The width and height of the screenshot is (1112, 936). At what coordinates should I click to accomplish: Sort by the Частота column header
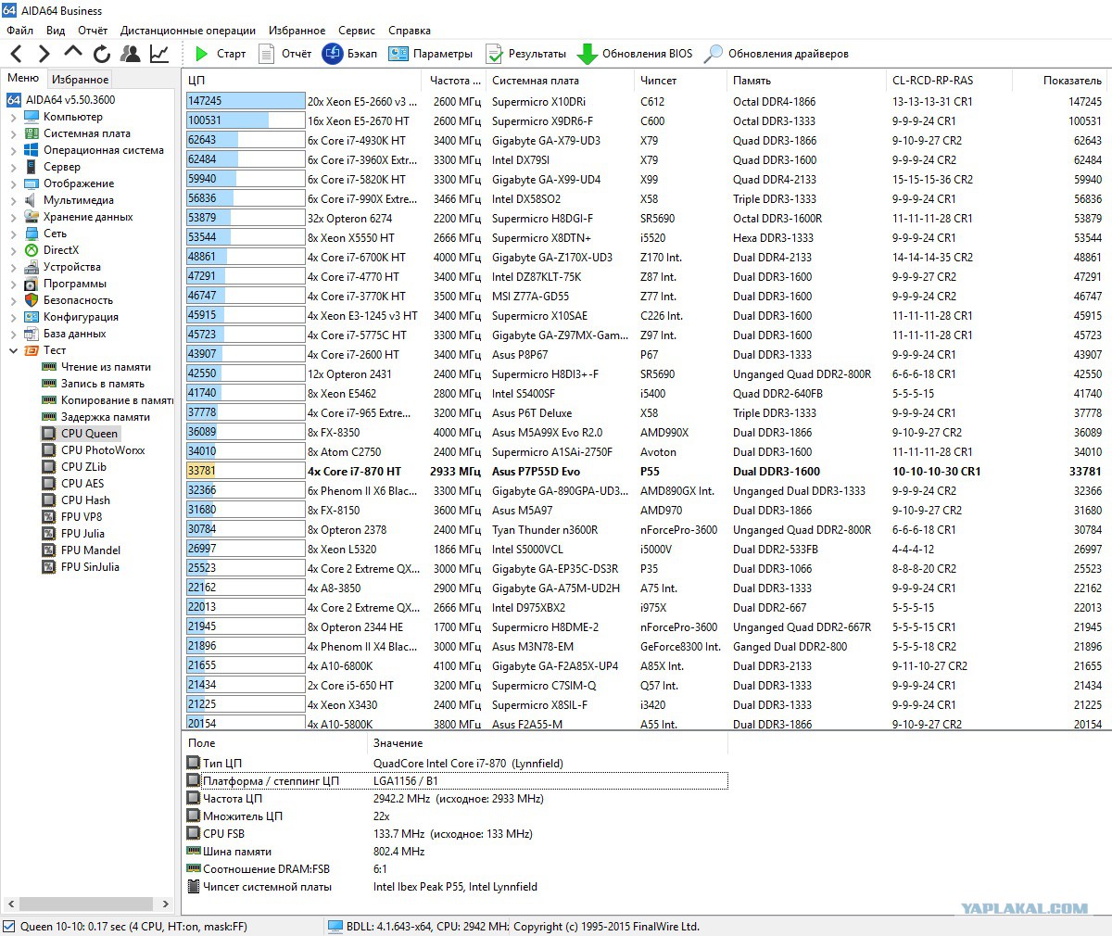pyautogui.click(x=454, y=81)
